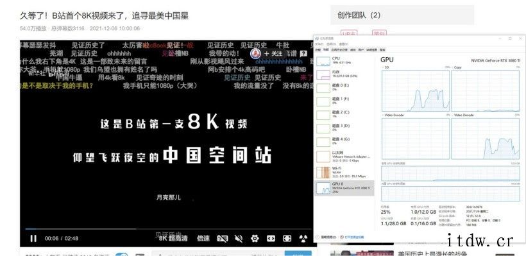The width and height of the screenshot is (526, 256).
Task: Open the Copy engine graph dropdown
Action: (x=456, y=67)
